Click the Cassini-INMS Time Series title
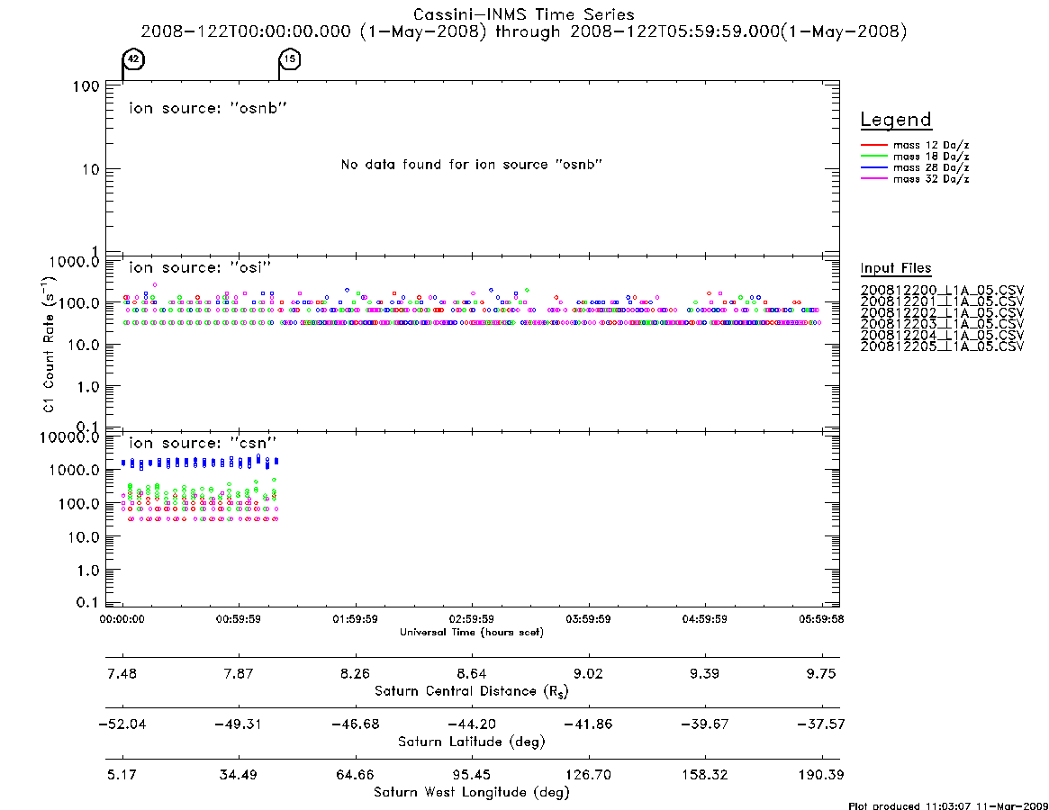 [x=524, y=14]
